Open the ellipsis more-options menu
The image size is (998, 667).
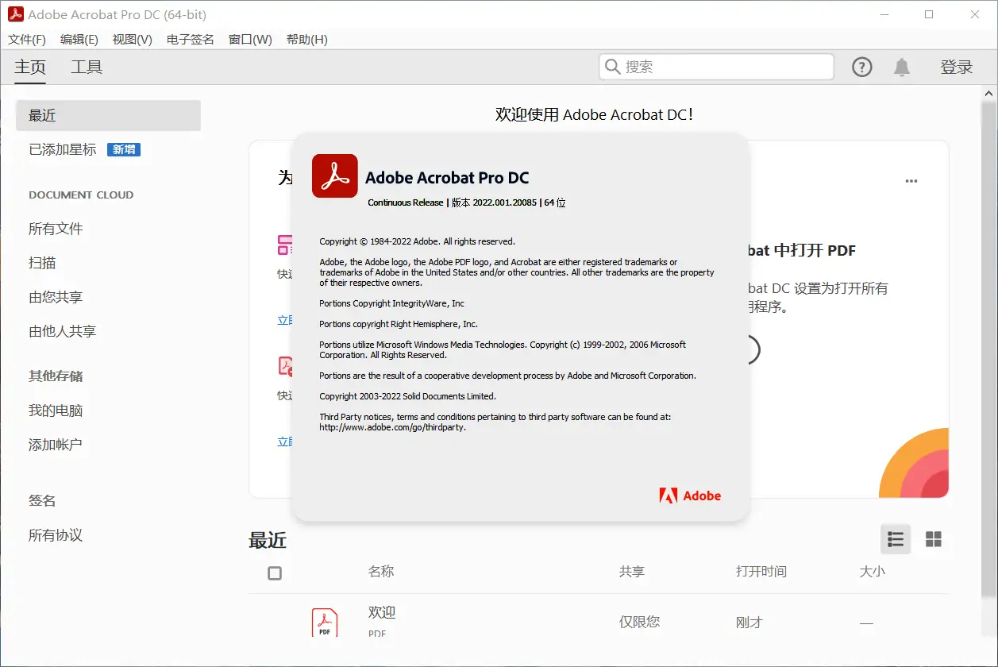911,181
